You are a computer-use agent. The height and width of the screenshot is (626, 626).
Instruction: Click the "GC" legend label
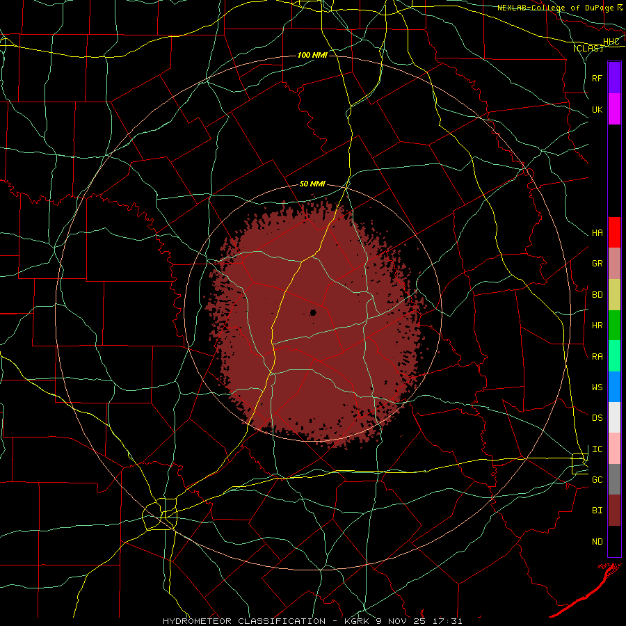[597, 480]
